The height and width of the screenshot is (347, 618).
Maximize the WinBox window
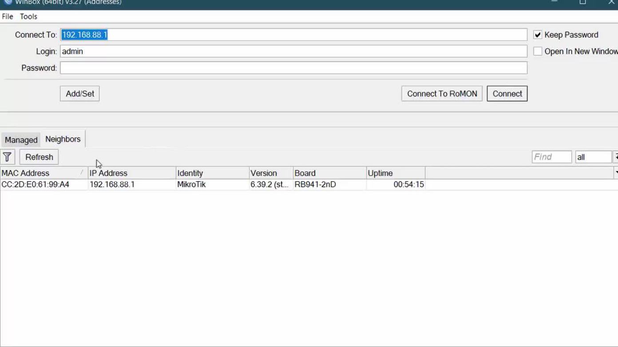[582, 2]
